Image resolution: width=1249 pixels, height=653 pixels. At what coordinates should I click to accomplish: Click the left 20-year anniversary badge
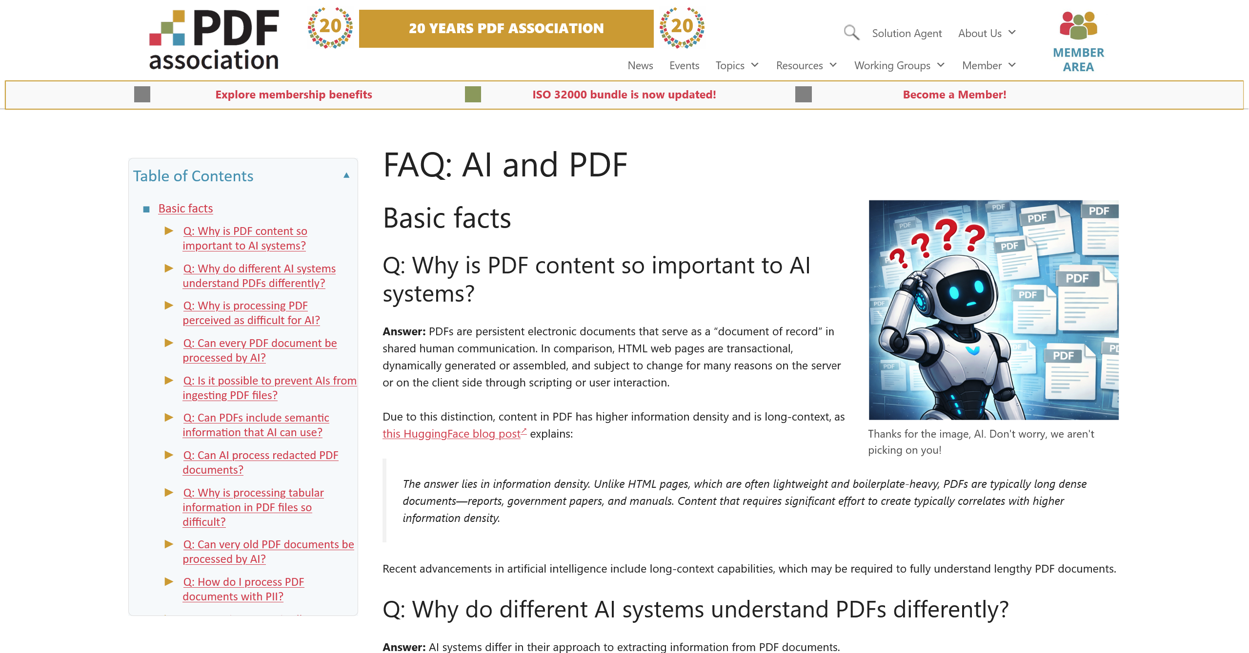[x=330, y=27]
